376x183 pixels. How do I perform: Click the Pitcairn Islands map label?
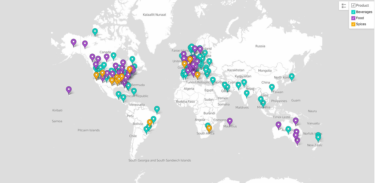(x=89, y=130)
